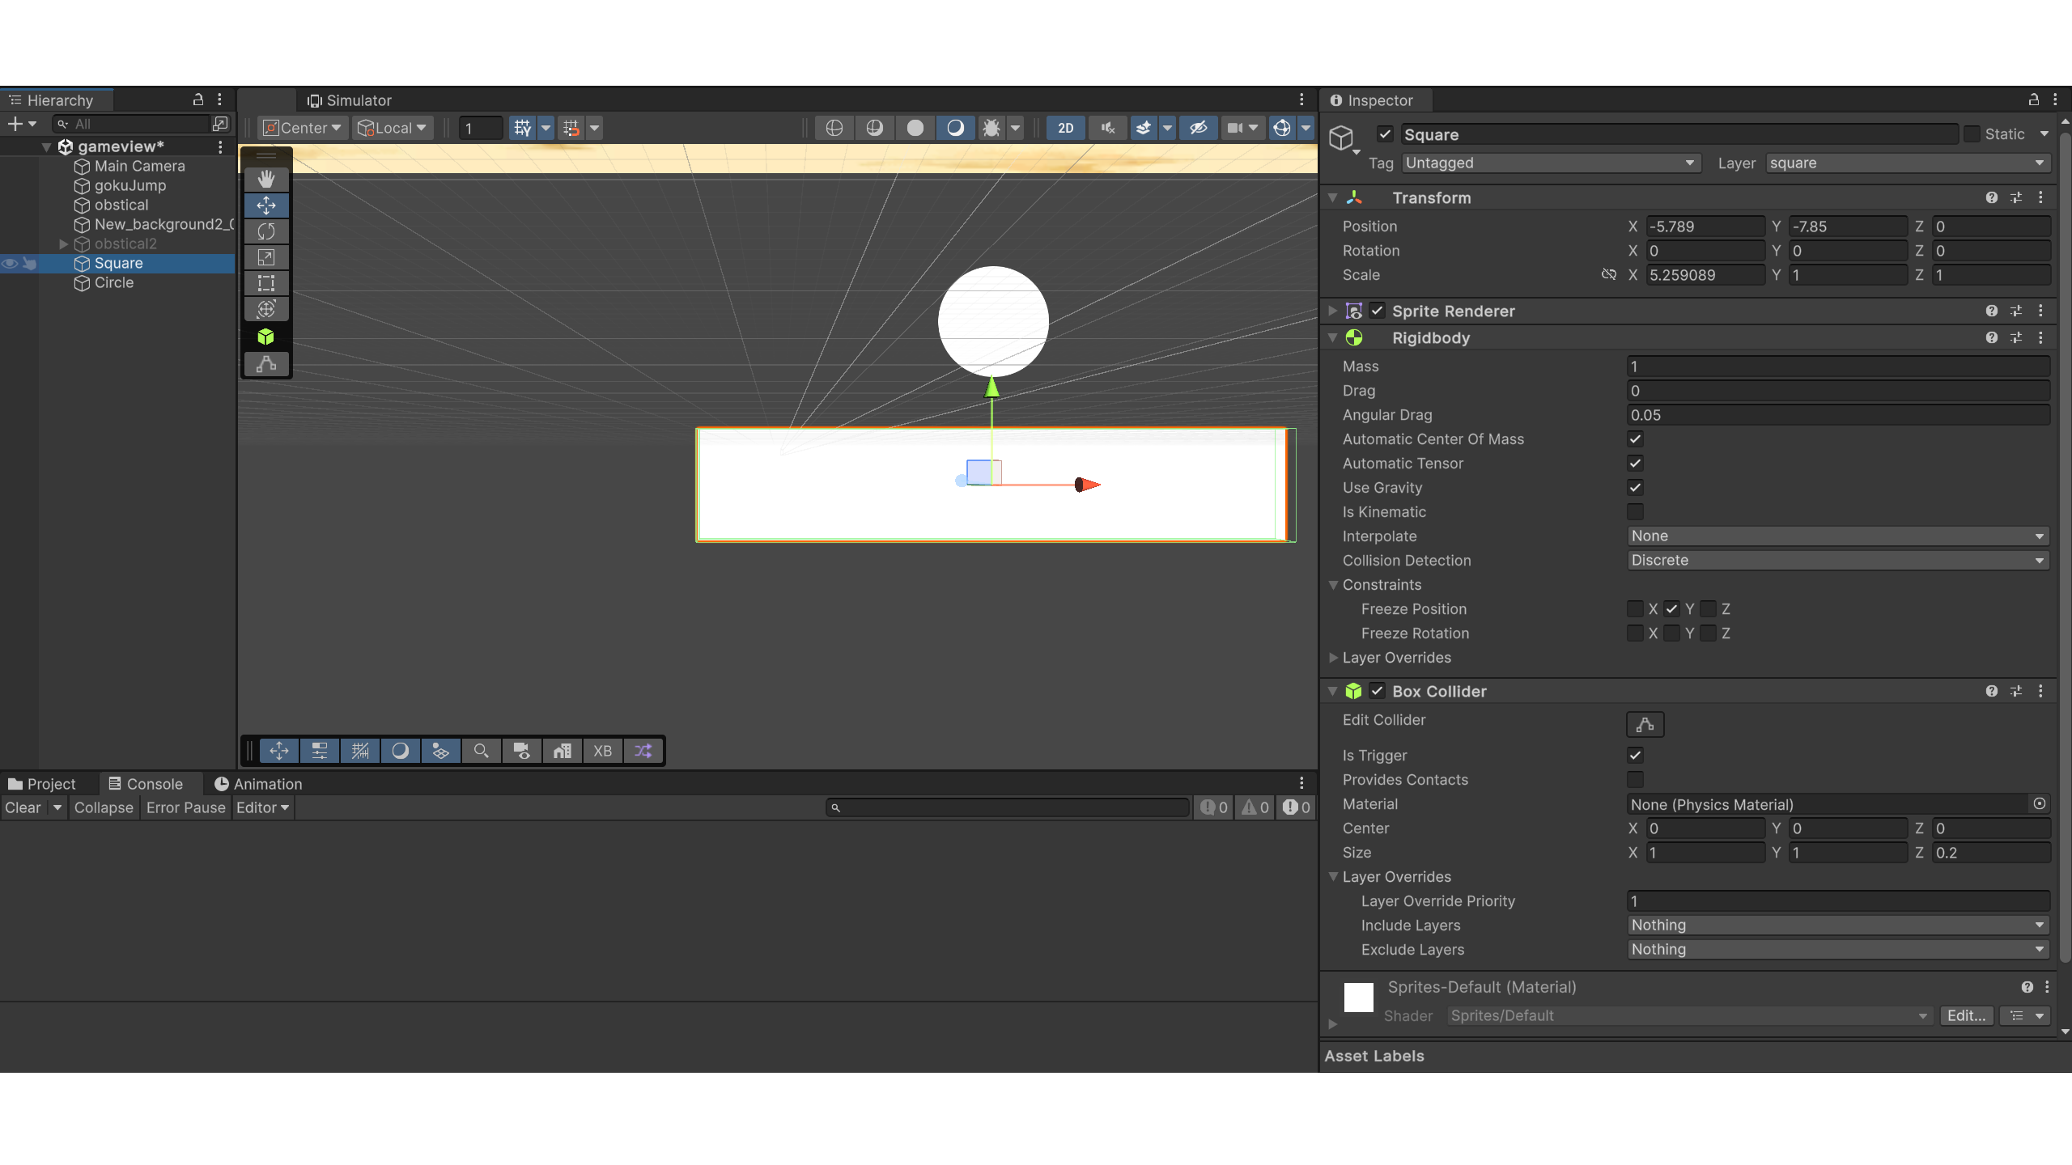Image resolution: width=2072 pixels, height=1165 pixels.
Task: Uncheck Is Trigger on Box Collider
Action: tap(1635, 756)
